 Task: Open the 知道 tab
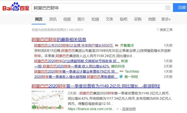coord(95,19)
